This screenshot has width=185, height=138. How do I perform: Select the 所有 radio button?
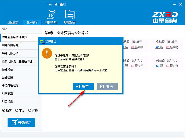[4, 110]
